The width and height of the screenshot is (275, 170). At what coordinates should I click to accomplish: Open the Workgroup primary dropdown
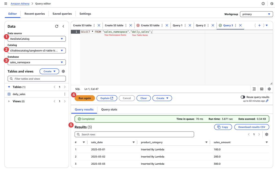click(256, 14)
